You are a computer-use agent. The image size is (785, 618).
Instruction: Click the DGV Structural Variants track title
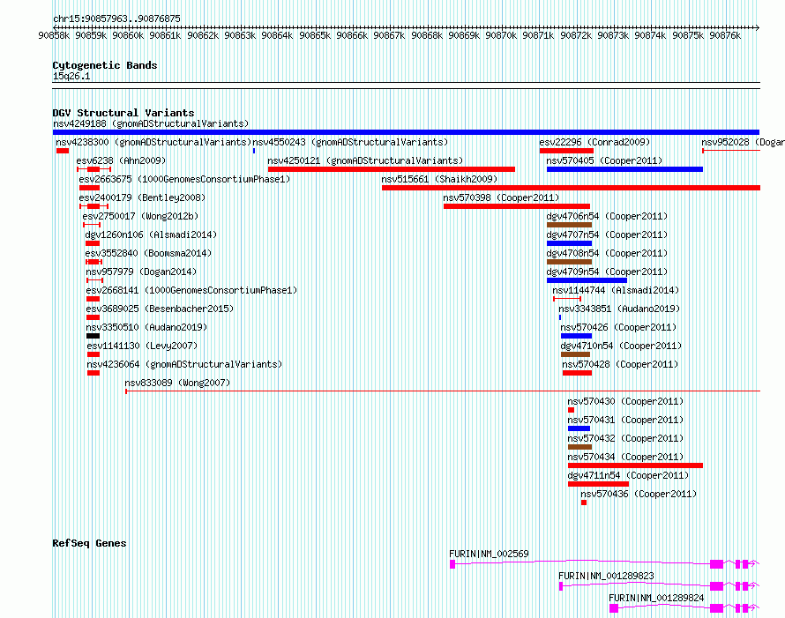(123, 113)
